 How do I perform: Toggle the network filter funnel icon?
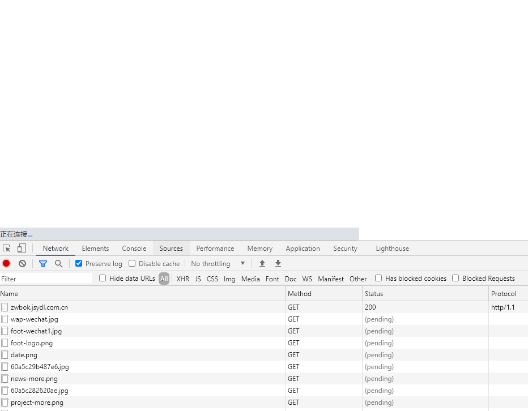click(x=42, y=264)
